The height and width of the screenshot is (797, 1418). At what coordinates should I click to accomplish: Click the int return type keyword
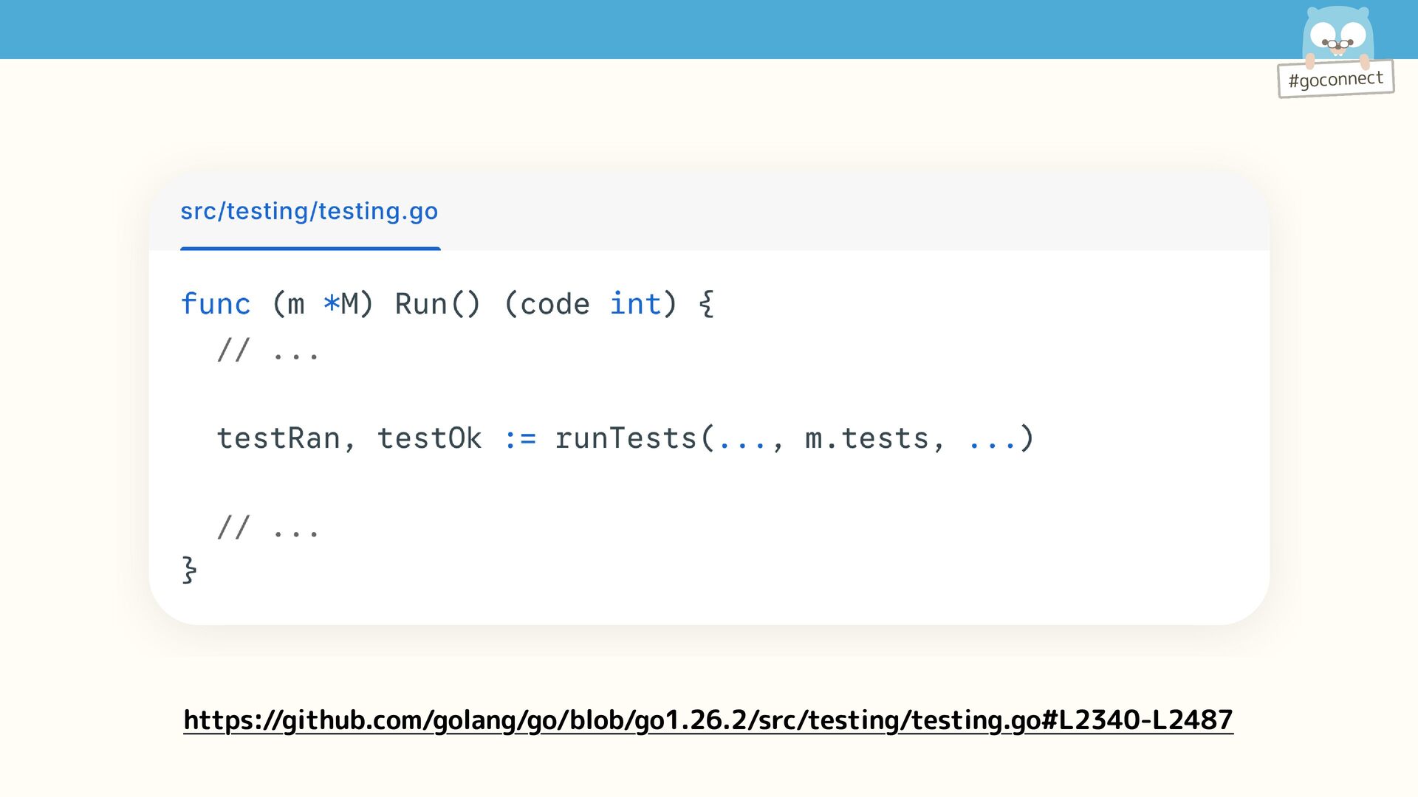tap(634, 304)
